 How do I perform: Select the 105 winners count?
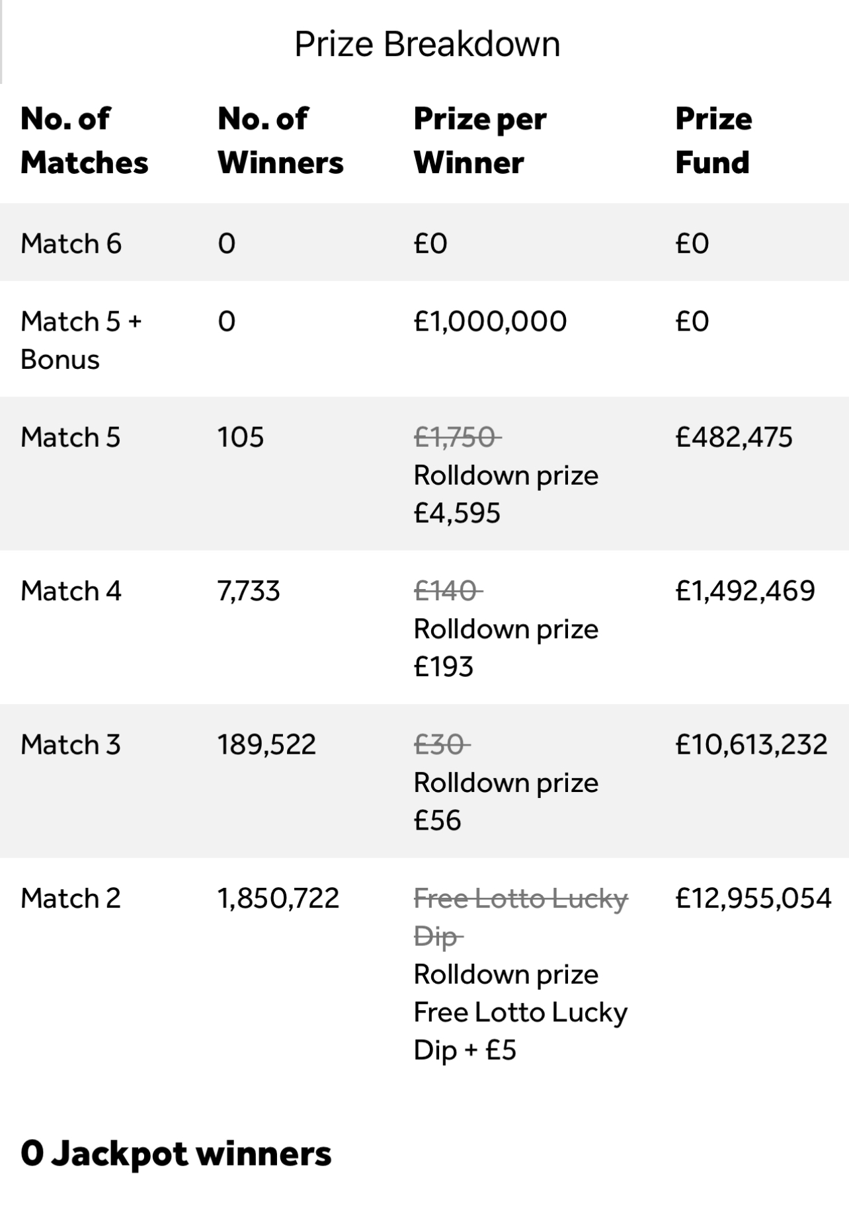241,437
